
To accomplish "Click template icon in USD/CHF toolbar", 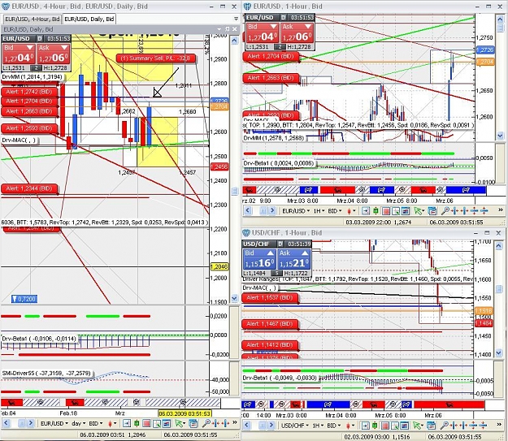I will (404, 426).
